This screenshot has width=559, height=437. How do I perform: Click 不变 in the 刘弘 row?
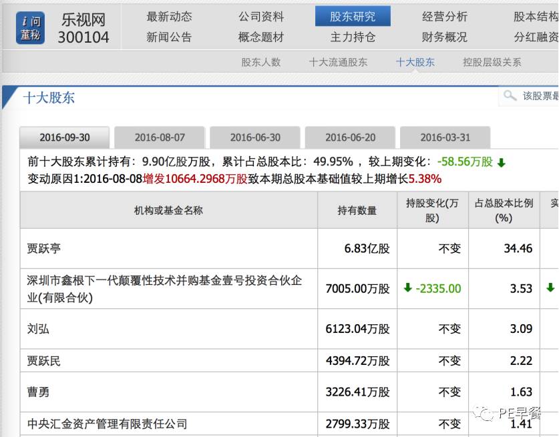click(x=449, y=329)
